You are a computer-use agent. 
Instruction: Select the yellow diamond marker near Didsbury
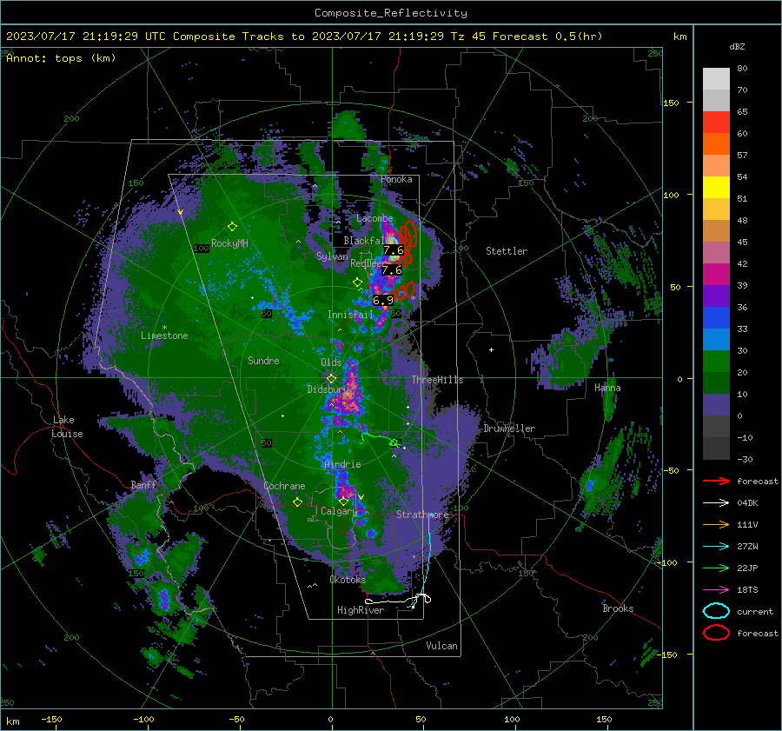(331, 379)
